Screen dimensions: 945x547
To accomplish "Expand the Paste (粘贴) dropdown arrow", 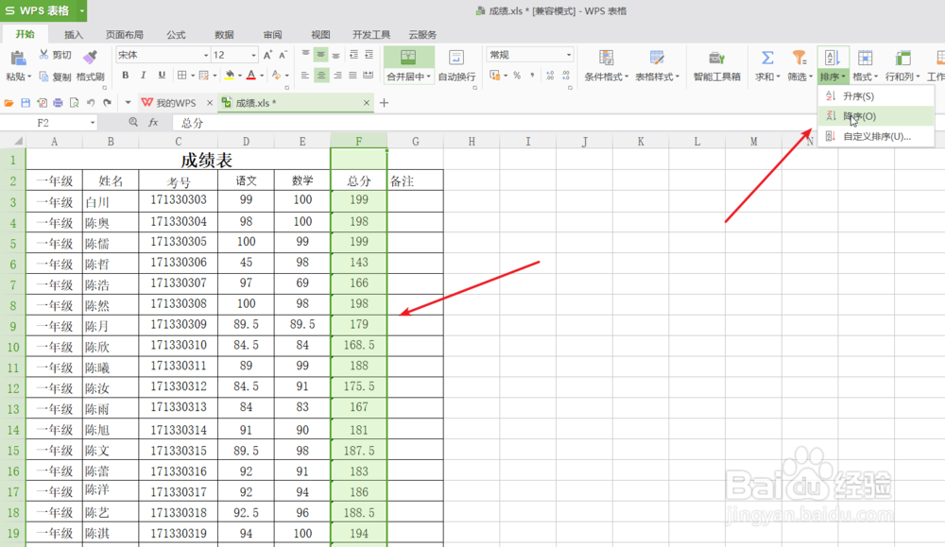I will (x=29, y=77).
